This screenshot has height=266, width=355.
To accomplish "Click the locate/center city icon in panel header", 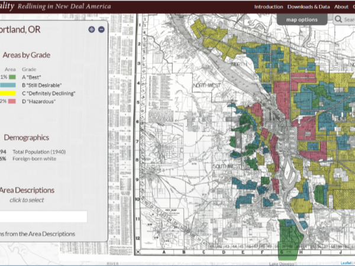I will 91,29.
